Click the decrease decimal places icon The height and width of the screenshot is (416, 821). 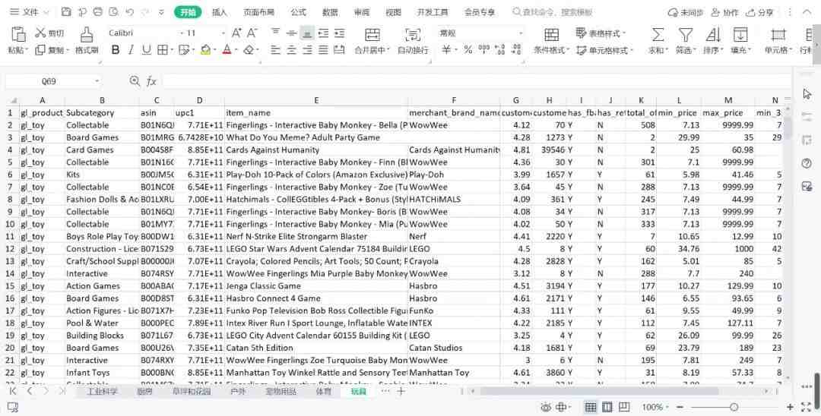coord(517,49)
